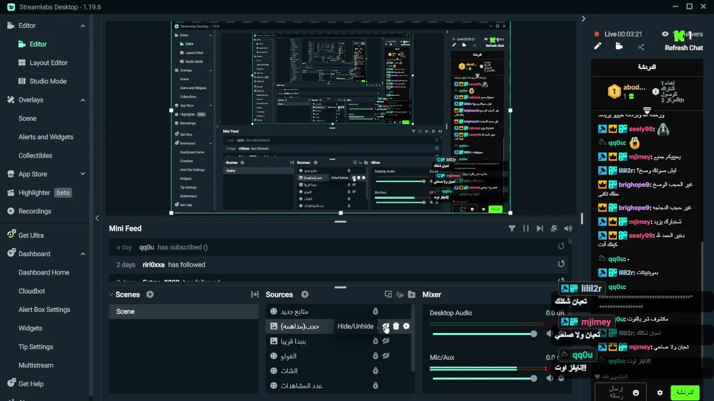Image resolution: width=714 pixels, height=401 pixels.
Task: Open Alerts and Widgets page
Action: click(46, 137)
